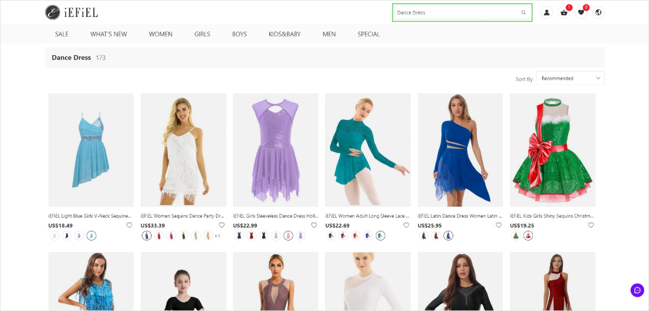Open the wishlist heart icon in header

[581, 13]
